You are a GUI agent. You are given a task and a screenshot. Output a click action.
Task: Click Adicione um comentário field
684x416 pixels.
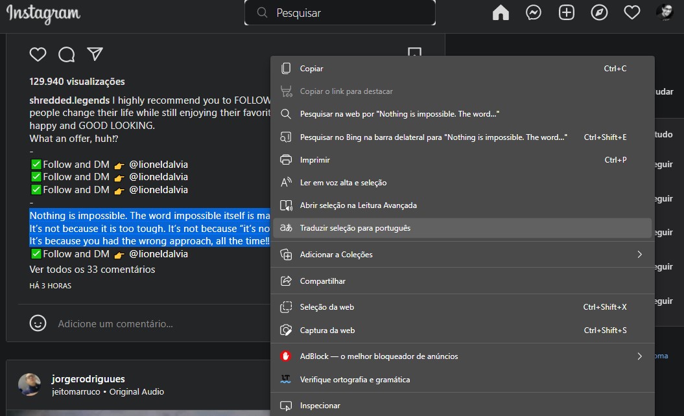pos(115,324)
